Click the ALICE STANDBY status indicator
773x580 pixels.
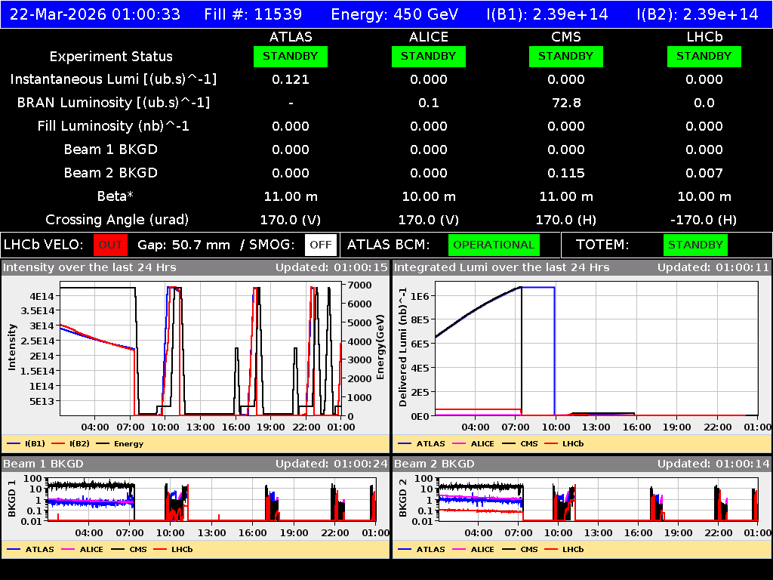(x=428, y=56)
